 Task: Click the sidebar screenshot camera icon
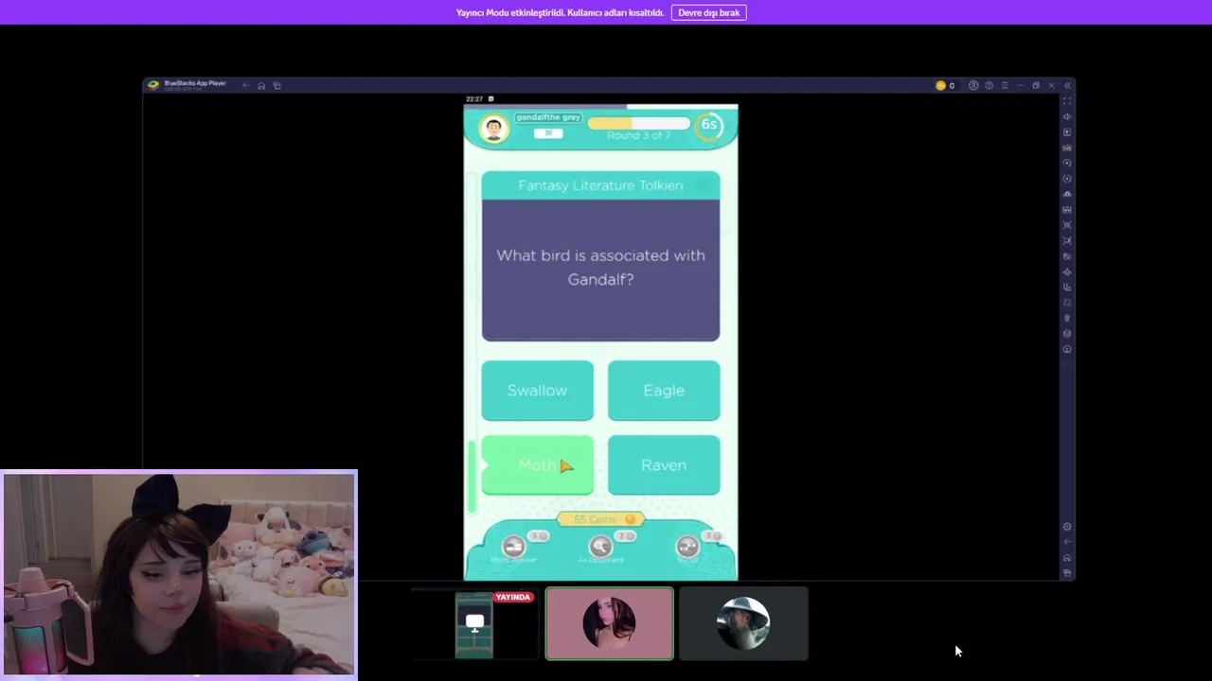[x=1067, y=225]
